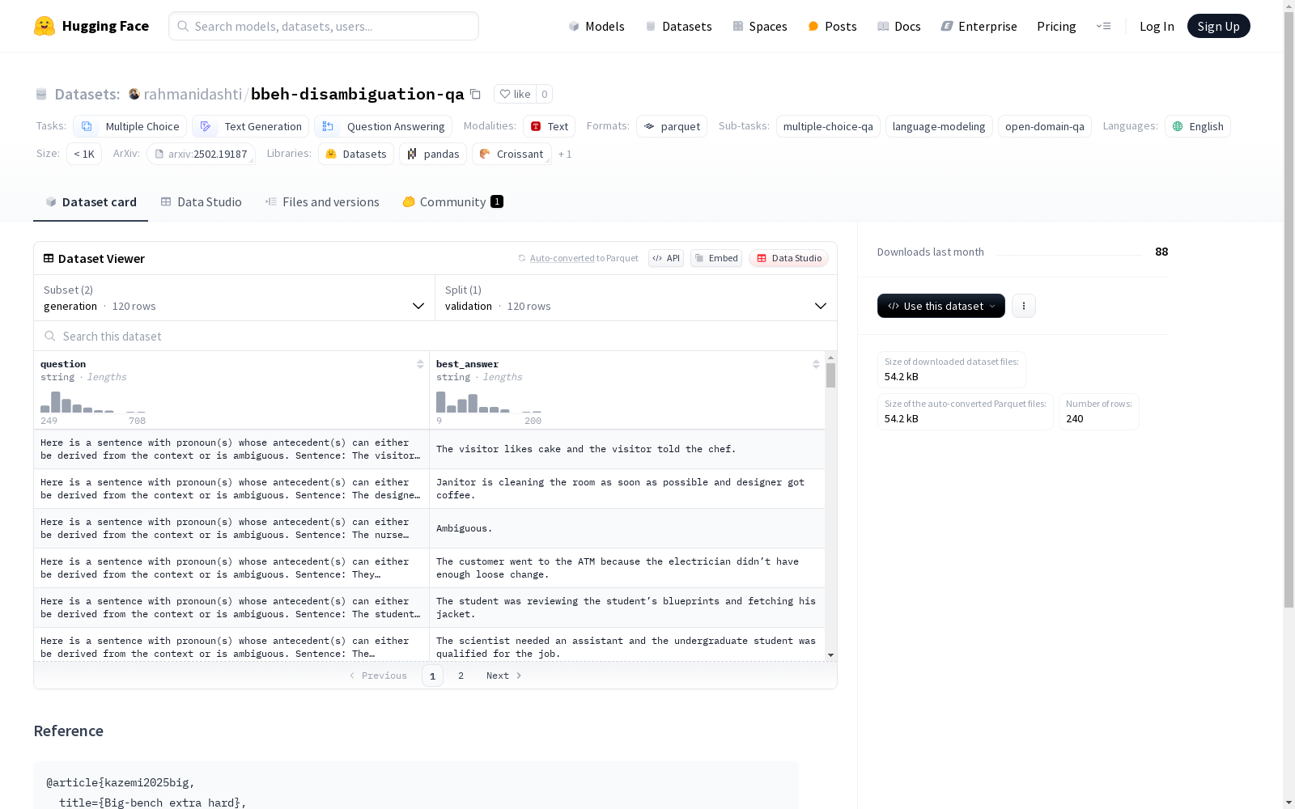
Task: Open the API button in Dataset Viewer
Action: [x=666, y=258]
